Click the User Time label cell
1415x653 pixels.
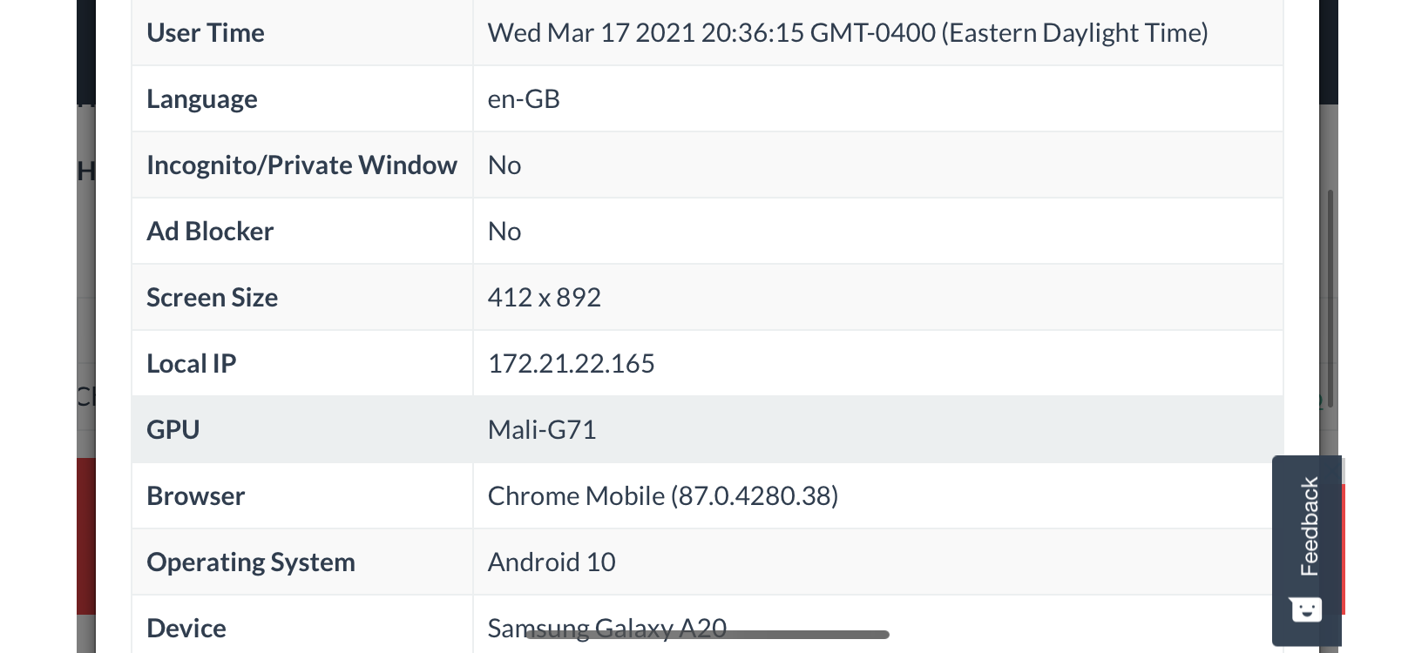[x=206, y=33]
